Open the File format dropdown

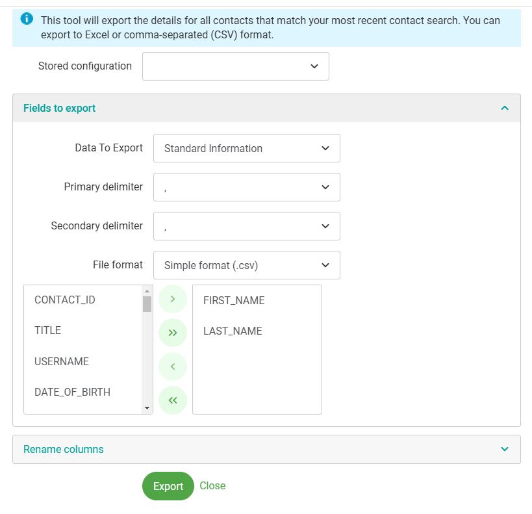coord(247,265)
